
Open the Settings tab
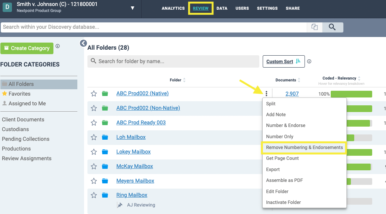267,8
